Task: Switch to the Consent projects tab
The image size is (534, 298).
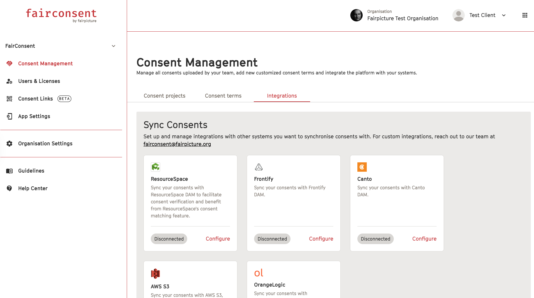Action: pyautogui.click(x=165, y=96)
